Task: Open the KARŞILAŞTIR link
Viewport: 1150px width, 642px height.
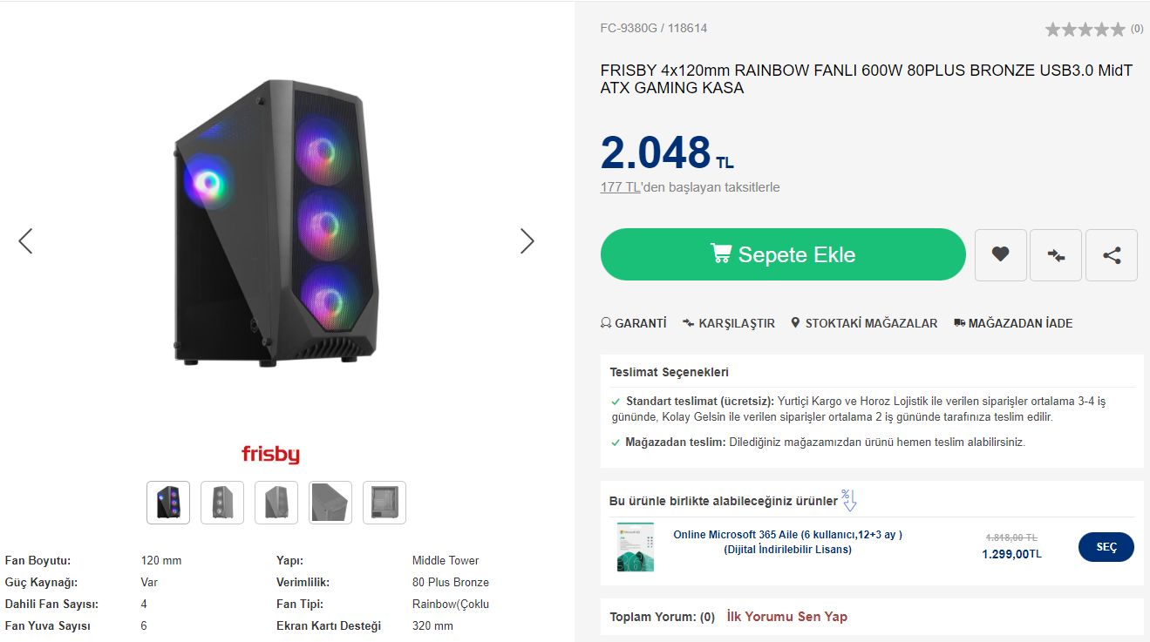Action: 729,323
